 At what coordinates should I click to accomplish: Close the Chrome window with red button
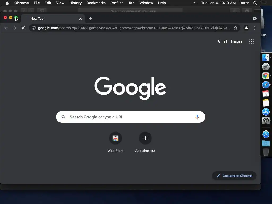[x=5, y=18]
